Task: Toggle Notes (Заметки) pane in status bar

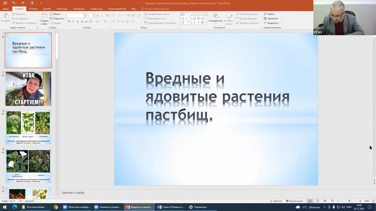Action: tap(276, 201)
